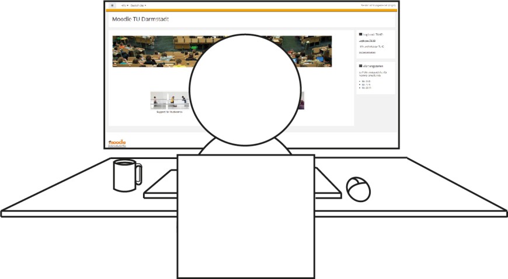508x279 pixels.
Task: Click the Wartungszeiten block header icon
Action: [x=361, y=66]
